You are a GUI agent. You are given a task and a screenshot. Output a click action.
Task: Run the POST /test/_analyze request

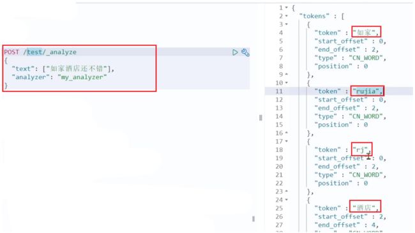pos(235,52)
